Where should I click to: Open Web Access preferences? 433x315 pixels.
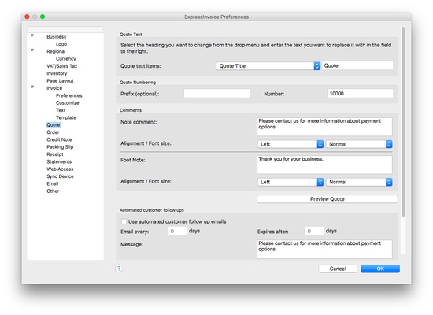[x=60, y=169]
